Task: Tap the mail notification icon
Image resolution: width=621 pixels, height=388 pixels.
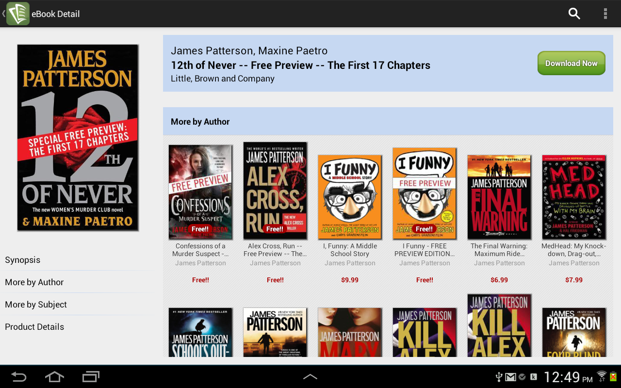Action: (x=510, y=377)
